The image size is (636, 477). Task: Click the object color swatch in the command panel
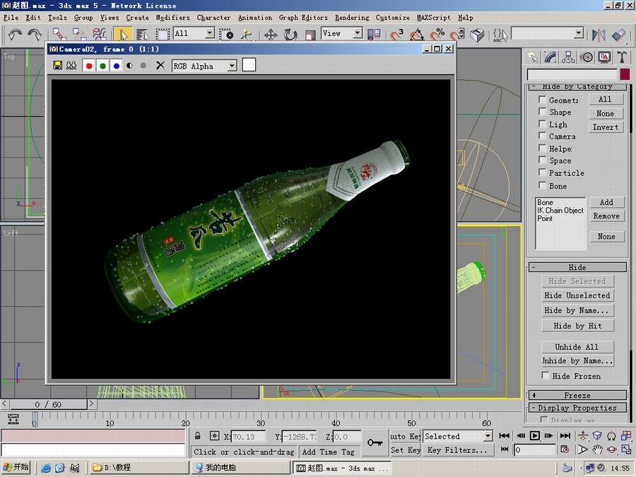point(625,74)
